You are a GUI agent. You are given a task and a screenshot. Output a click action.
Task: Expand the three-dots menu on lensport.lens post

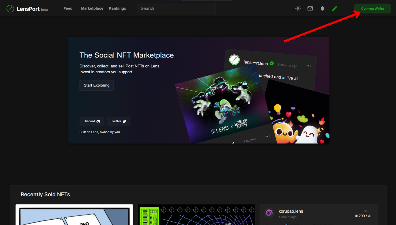309,66
